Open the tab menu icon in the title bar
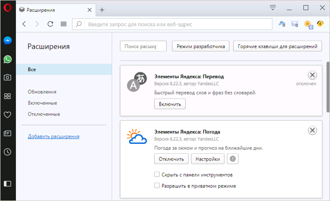This screenshot has height=201, width=330. point(273,8)
